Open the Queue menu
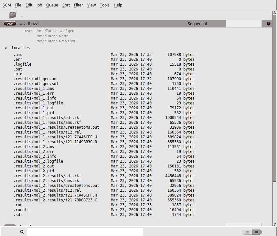The image size is (277, 236). pyautogui.click(x=52, y=5)
